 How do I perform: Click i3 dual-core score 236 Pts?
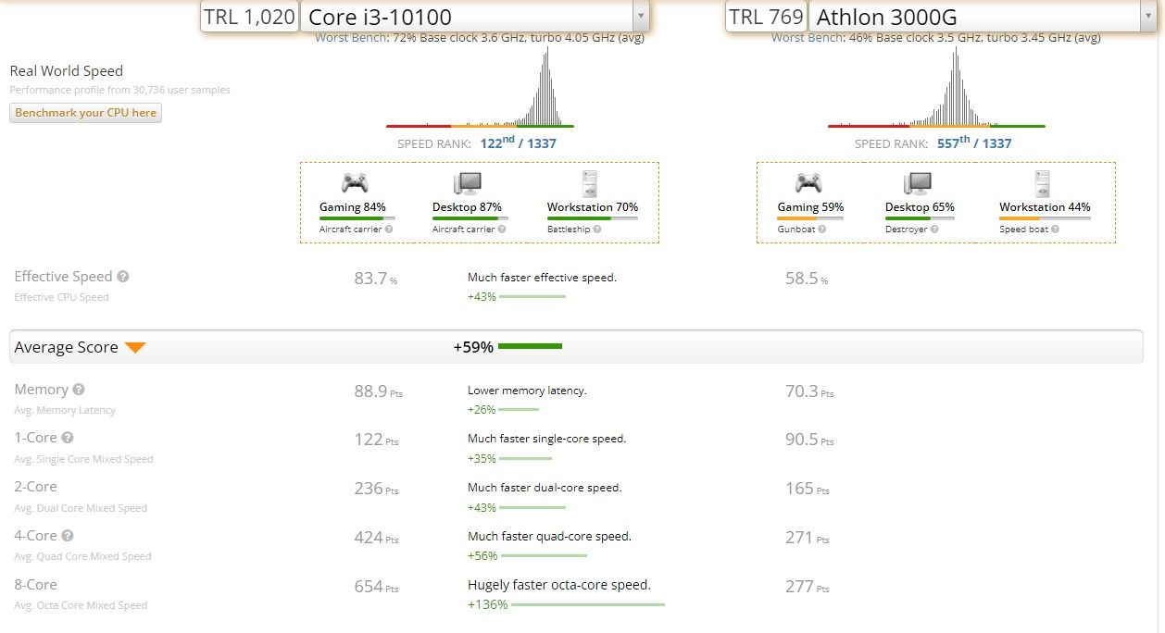(376, 489)
